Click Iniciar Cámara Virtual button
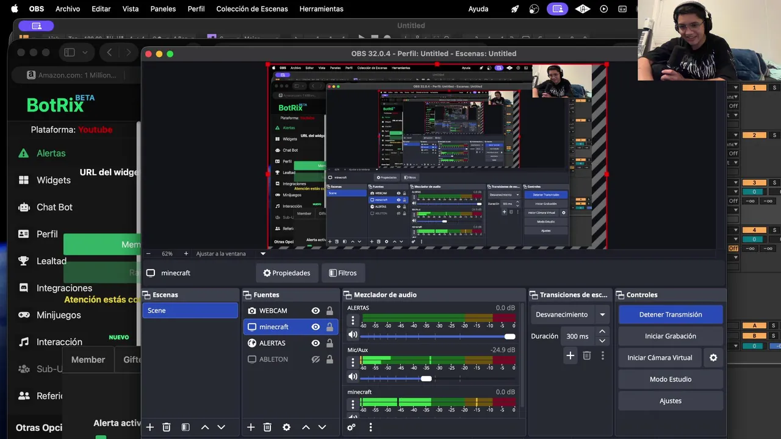The height and width of the screenshot is (439, 781). point(660,358)
